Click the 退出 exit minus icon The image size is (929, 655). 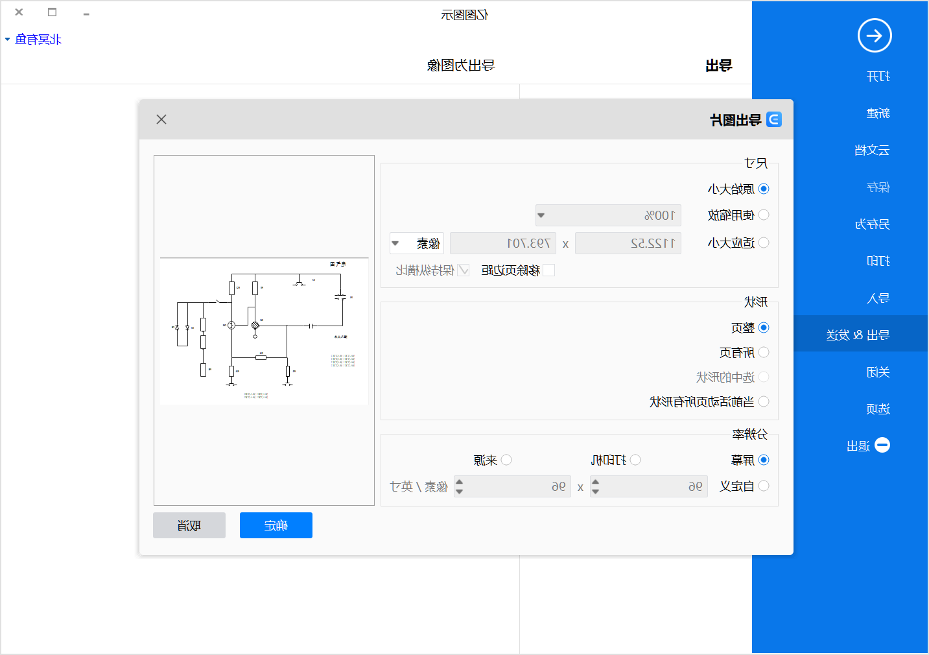pyautogui.click(x=882, y=445)
